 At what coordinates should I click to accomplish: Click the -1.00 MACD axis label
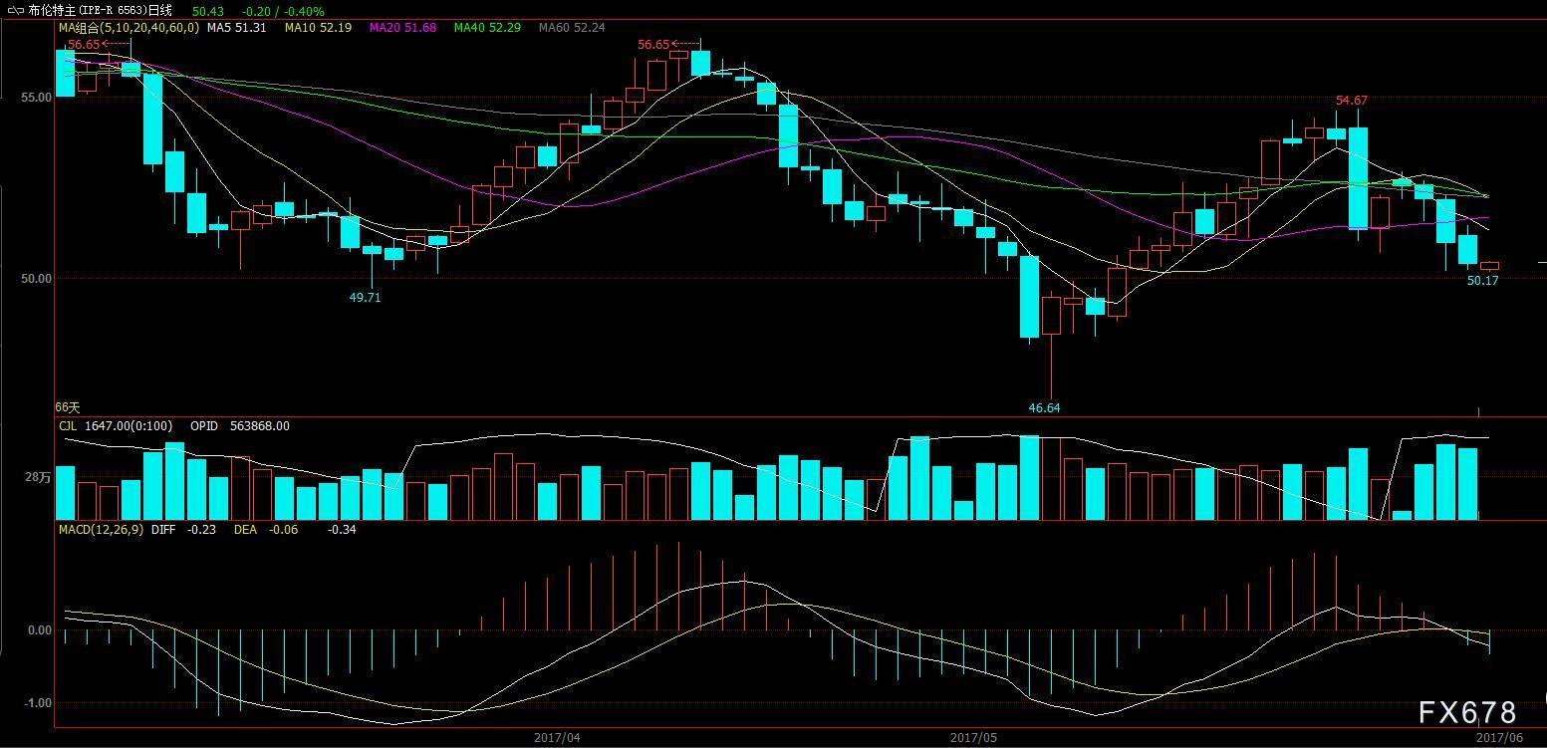[38, 703]
